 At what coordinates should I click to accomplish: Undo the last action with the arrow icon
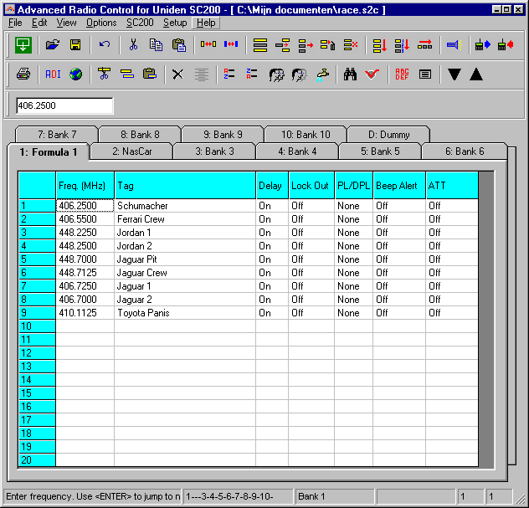pyautogui.click(x=105, y=45)
